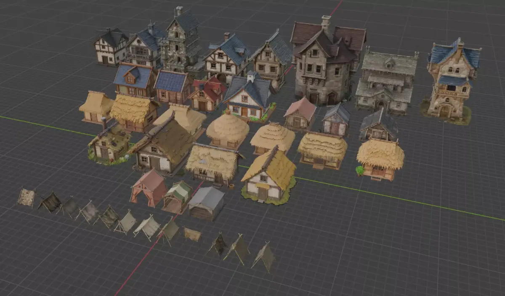Select the small hut with pink roof
This screenshot has height=296, width=505.
point(300,114)
